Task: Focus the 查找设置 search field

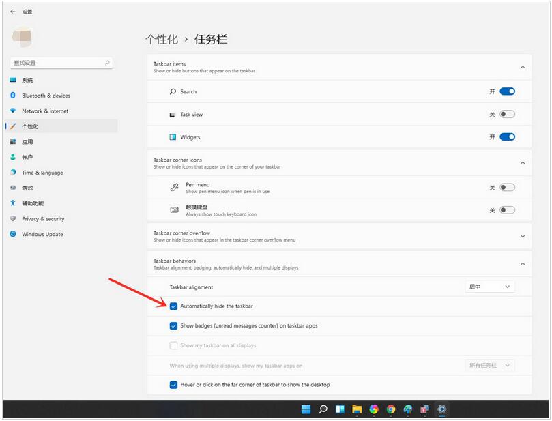Action: (x=61, y=63)
